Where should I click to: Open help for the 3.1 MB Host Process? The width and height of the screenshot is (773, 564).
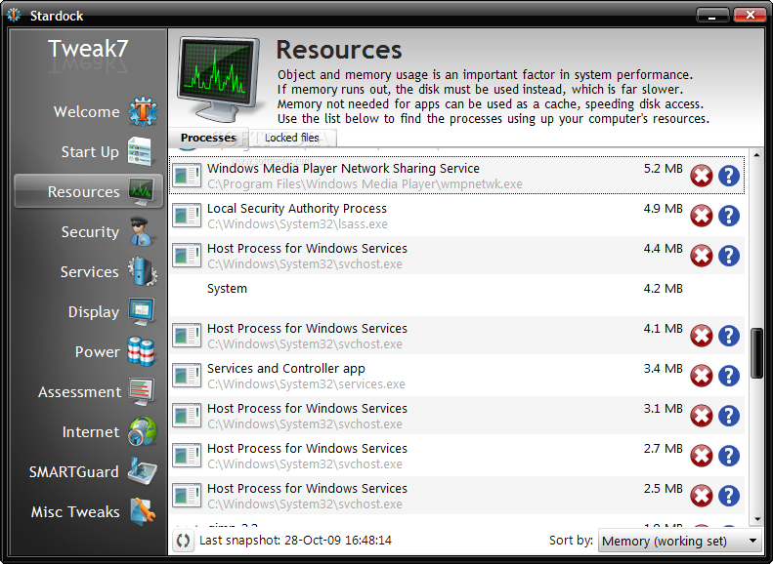tap(729, 416)
